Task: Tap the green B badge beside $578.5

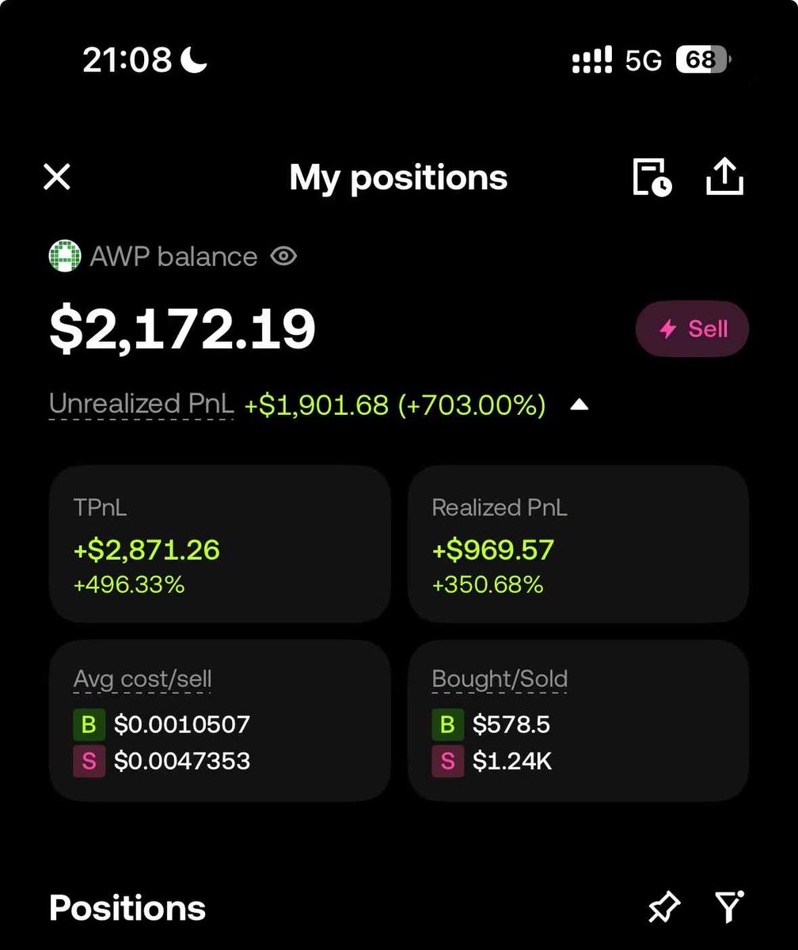Action: point(447,724)
